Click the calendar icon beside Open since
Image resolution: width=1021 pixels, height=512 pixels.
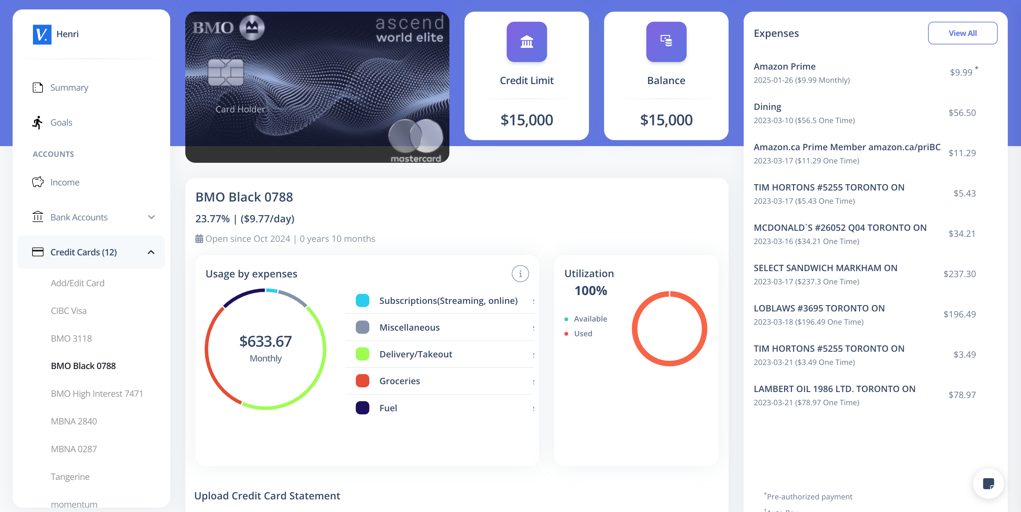[199, 239]
